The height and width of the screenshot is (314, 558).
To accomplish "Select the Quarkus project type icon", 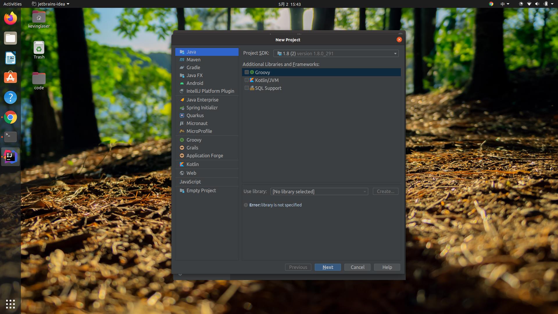I will pos(182,115).
